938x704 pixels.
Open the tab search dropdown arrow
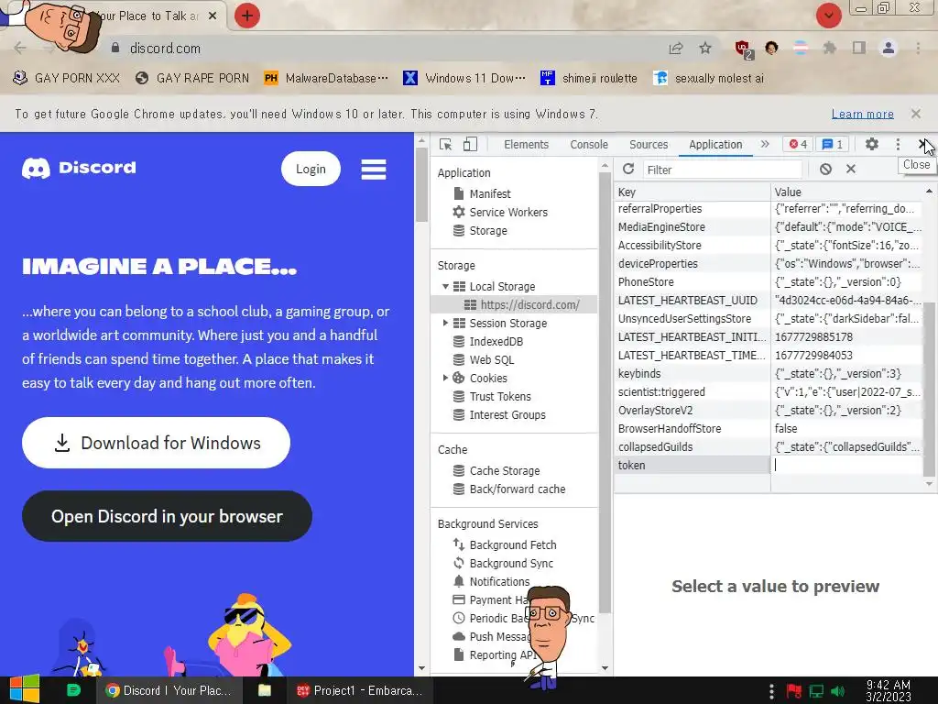click(829, 16)
